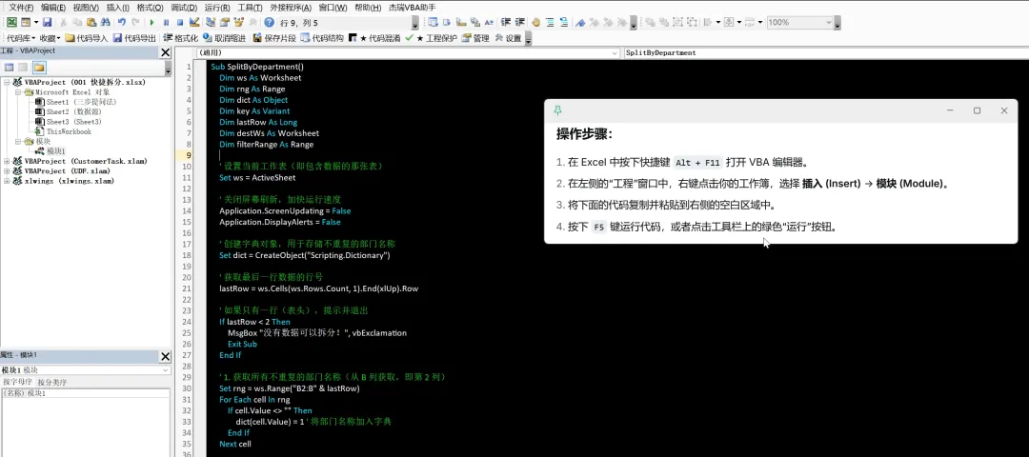
Task: Click code line Set ws = ActiveSheet
Action: click(x=257, y=178)
